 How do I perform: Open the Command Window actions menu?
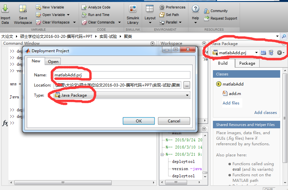pyautogui.click(x=152, y=43)
